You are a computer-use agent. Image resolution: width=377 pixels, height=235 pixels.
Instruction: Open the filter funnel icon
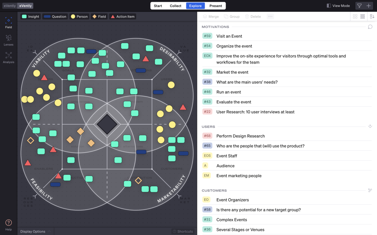tap(359, 6)
